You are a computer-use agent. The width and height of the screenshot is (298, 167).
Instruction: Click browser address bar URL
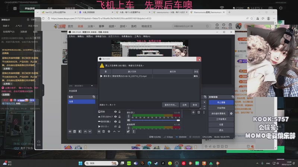coord(101,18)
